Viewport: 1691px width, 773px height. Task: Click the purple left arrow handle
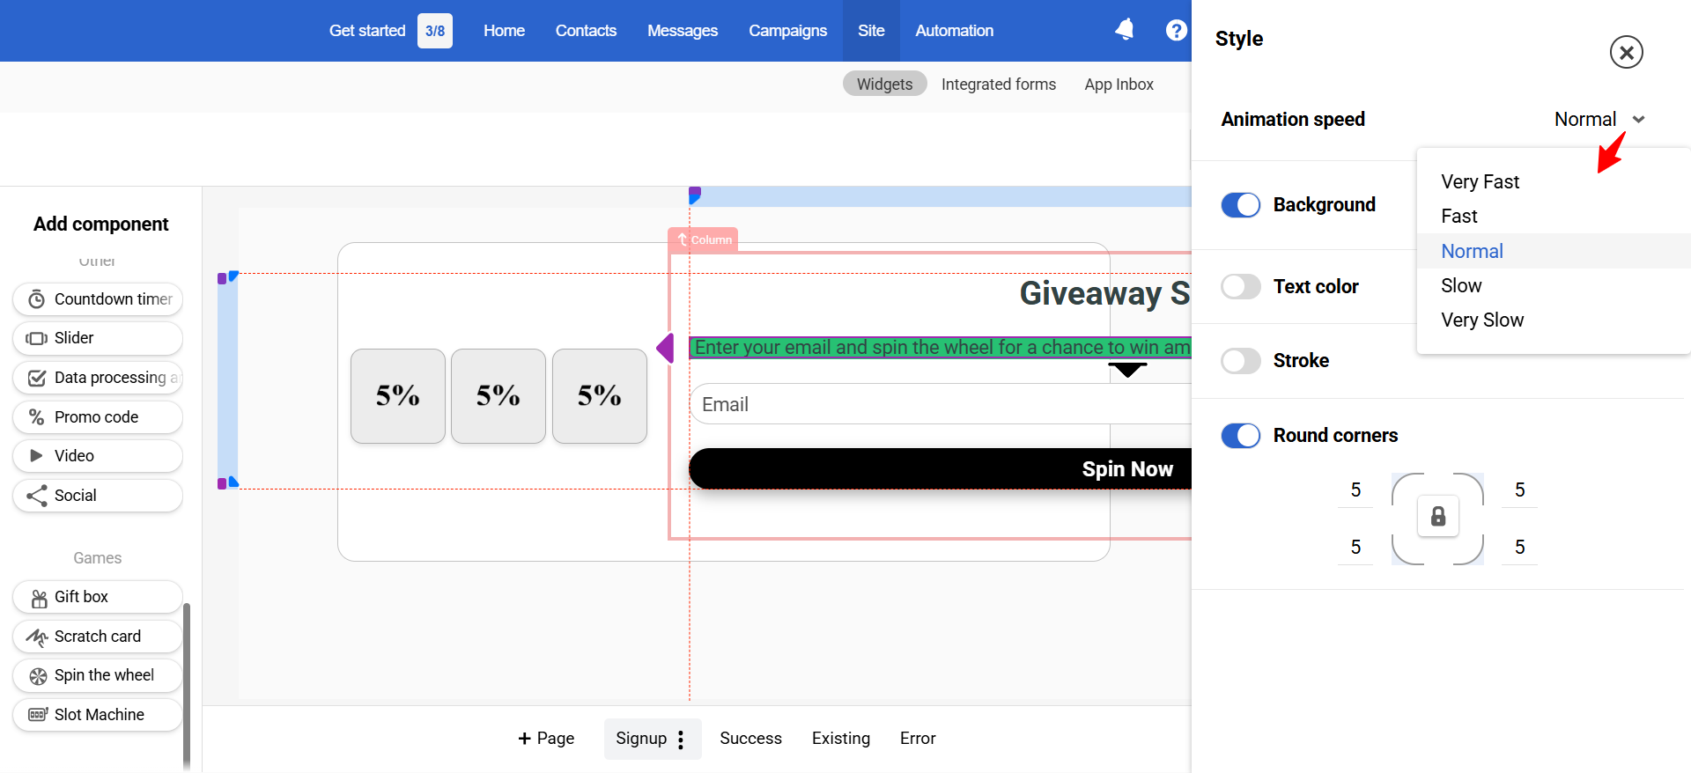tap(665, 348)
